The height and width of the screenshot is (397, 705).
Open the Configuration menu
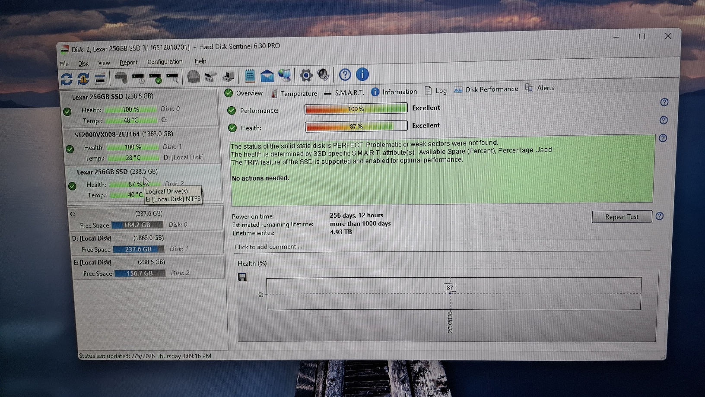click(165, 62)
